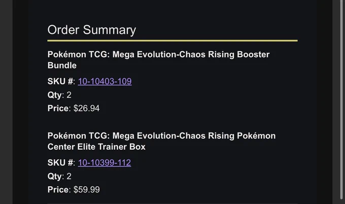Click the SKU # label above Booster Bundle quantity
This screenshot has height=204, width=345.
pyautogui.click(x=60, y=81)
